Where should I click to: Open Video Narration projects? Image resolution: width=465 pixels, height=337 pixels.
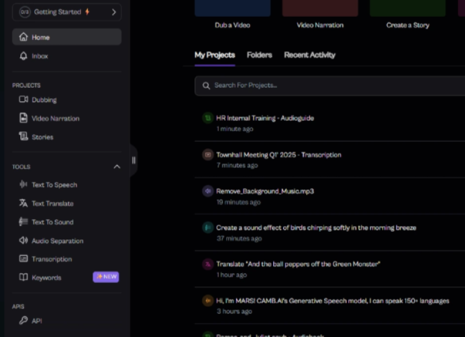tap(55, 119)
